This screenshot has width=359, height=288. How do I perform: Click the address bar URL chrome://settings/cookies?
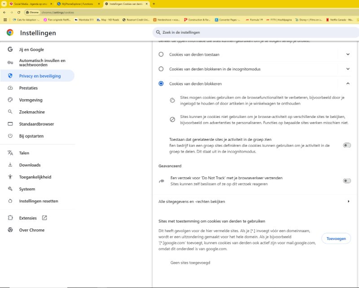tap(58, 13)
